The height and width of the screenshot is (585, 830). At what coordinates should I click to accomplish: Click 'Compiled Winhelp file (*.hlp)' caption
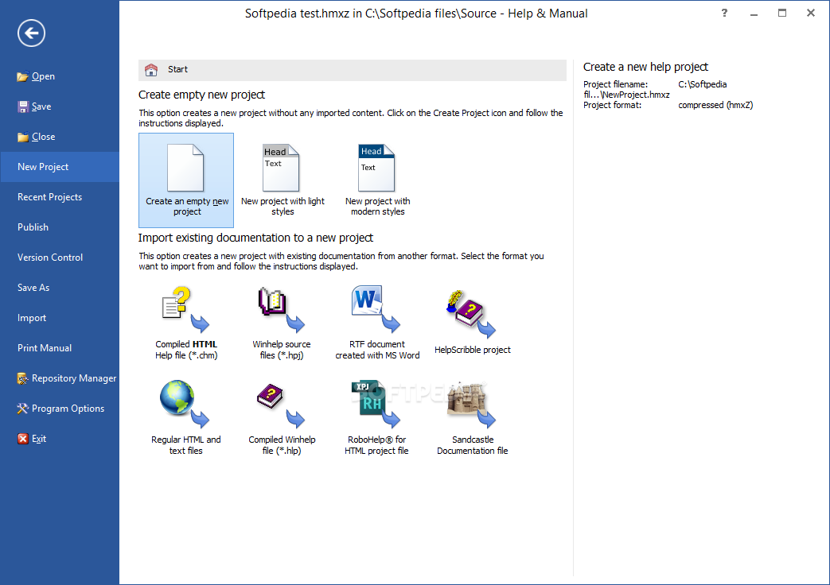pos(283,445)
